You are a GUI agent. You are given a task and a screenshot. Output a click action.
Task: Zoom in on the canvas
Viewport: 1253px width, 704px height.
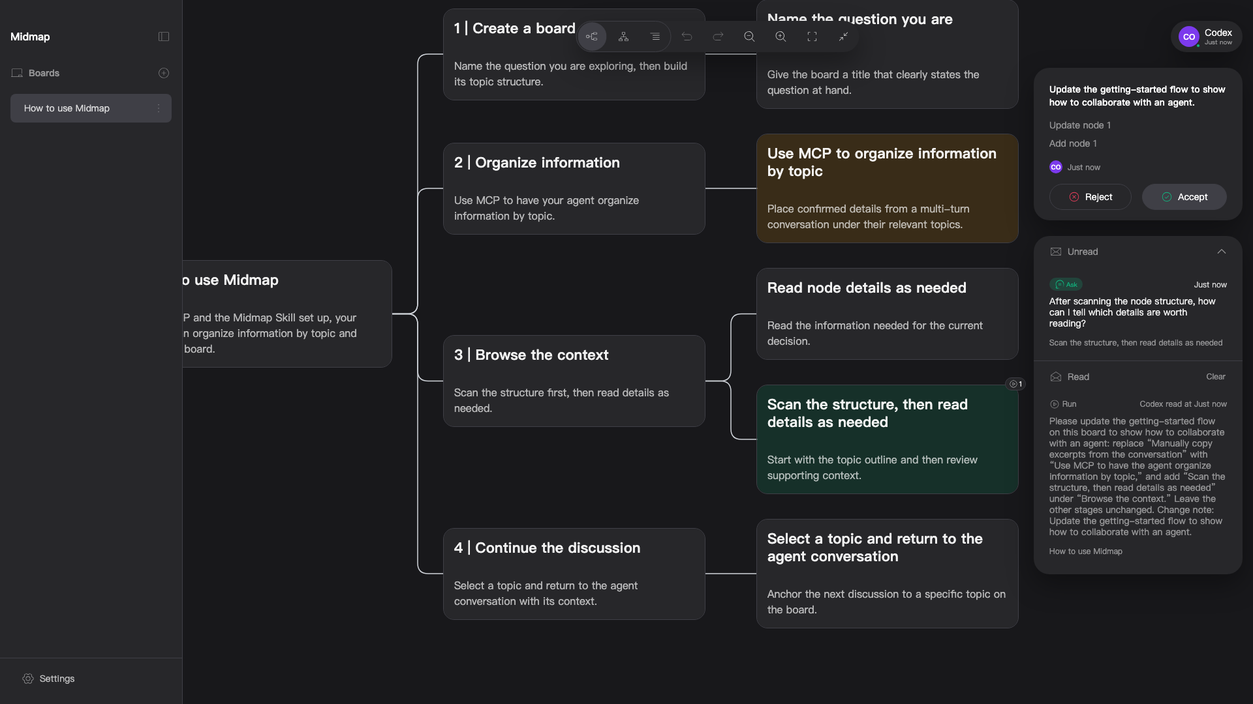pos(781,37)
